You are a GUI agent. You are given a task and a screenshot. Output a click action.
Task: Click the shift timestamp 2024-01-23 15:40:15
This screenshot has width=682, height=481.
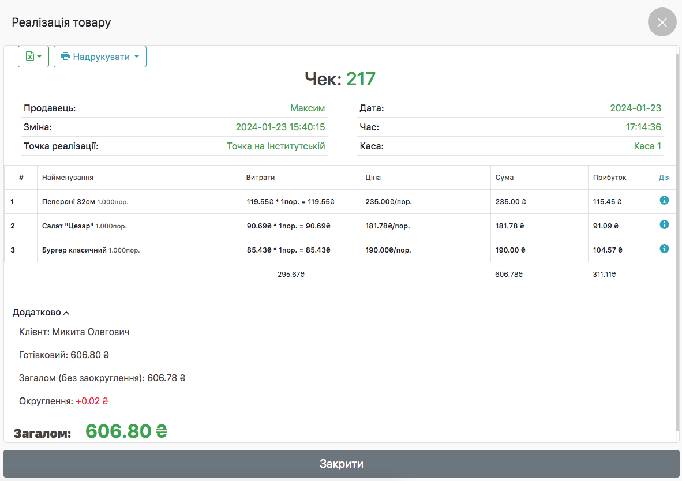click(280, 127)
